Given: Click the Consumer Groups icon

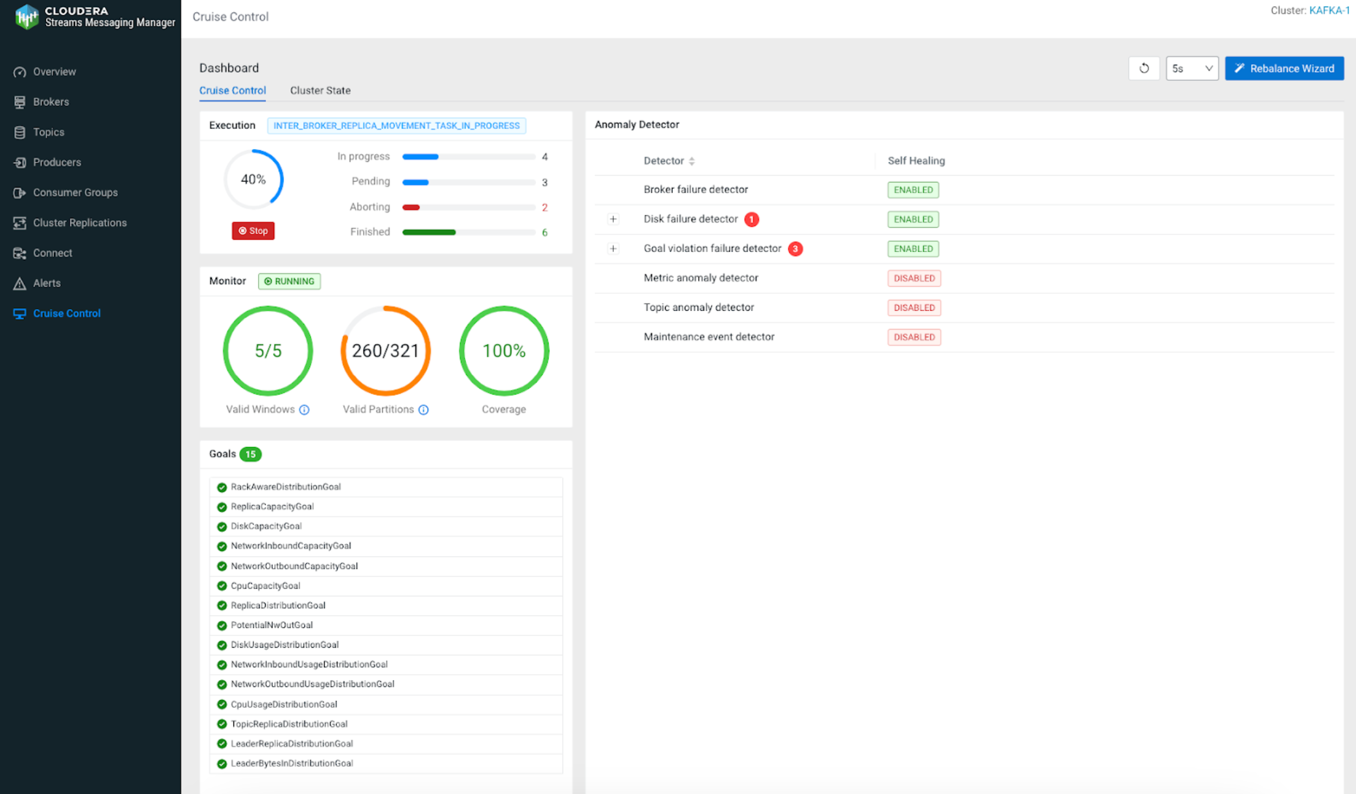Looking at the screenshot, I should coord(20,192).
